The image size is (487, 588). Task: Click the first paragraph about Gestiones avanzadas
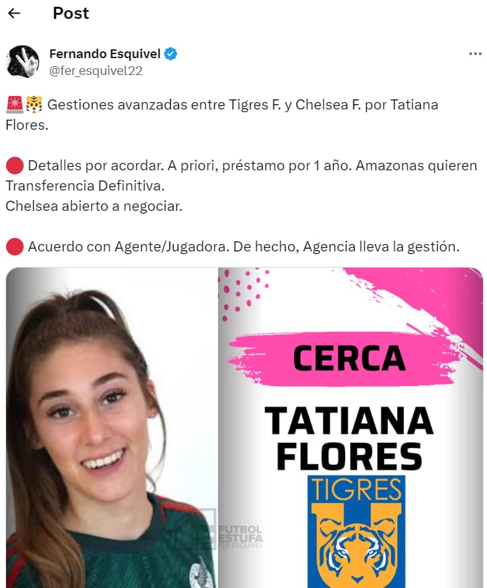(222, 115)
